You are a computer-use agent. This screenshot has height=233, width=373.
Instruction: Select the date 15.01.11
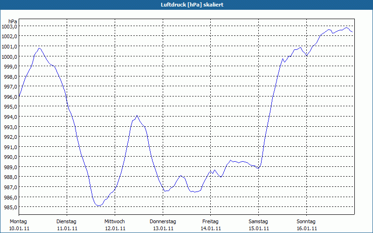[259, 229]
